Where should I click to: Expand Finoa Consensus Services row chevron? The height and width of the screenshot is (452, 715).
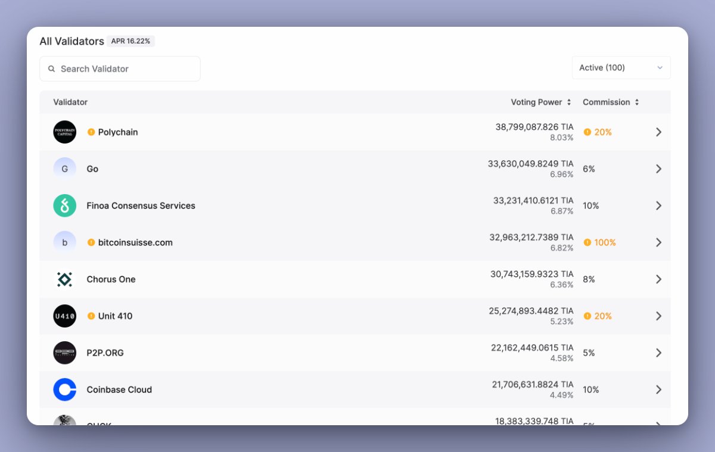[658, 205]
